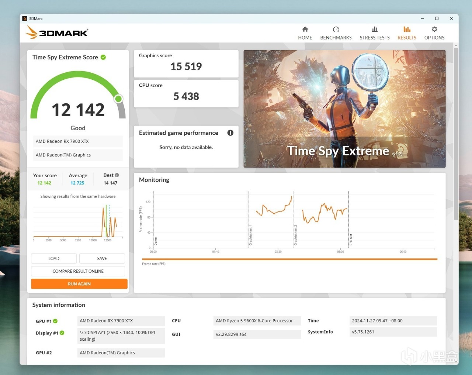Click the RUN AGAIN button
The width and height of the screenshot is (472, 375).
(x=79, y=284)
